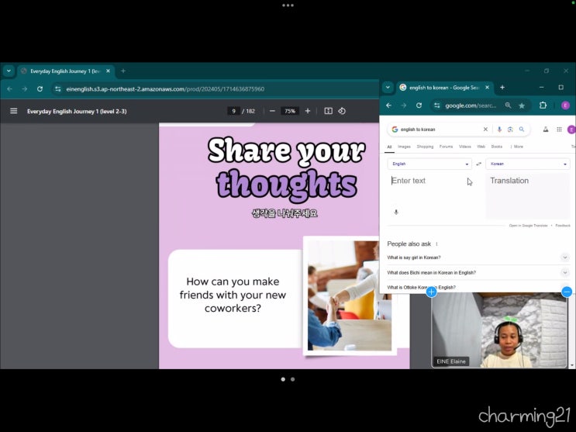
Task: Click the Google account avatar E
Action: (571, 130)
